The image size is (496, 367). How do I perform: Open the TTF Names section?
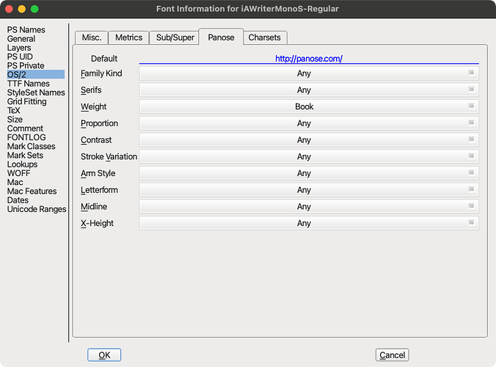29,84
